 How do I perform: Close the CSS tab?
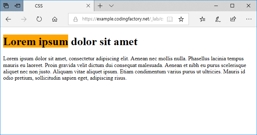88,6
